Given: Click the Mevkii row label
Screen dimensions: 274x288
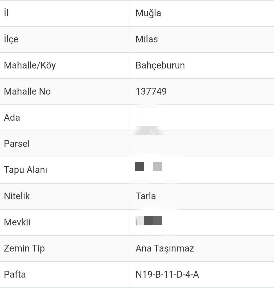Looking at the screenshot, I should (x=17, y=222).
